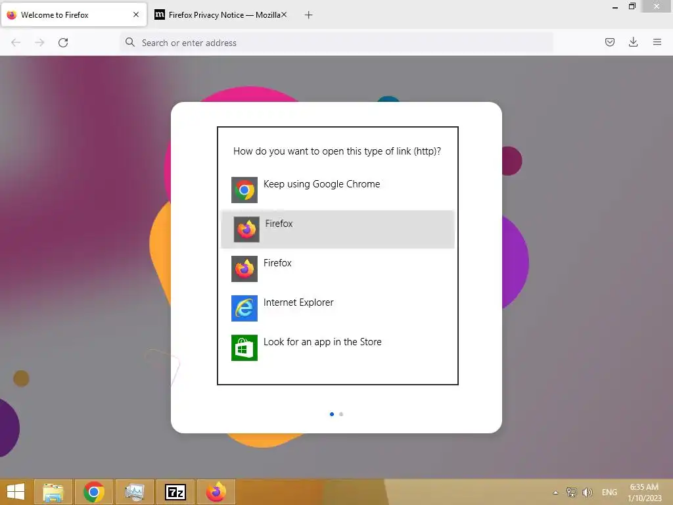
Task: Select Internet Explorer as the link handler
Action: tap(337, 308)
